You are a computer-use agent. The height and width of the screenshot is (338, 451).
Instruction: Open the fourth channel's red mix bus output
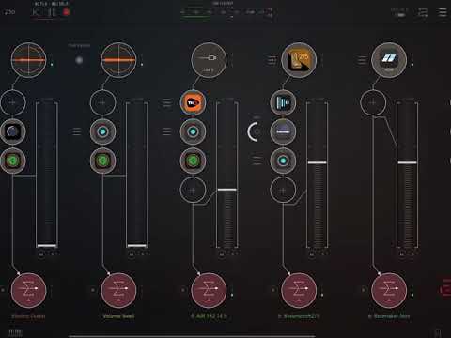coord(299,290)
